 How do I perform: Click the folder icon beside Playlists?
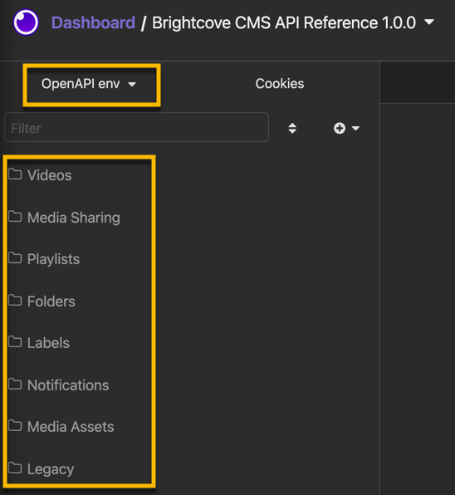tap(15, 258)
